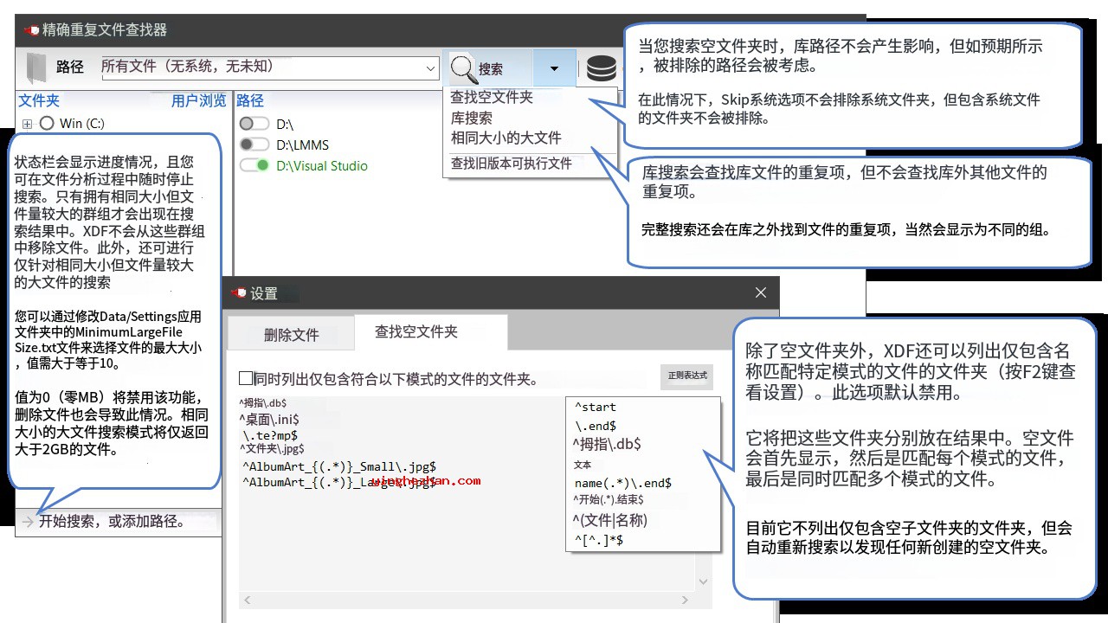Disable the D:\Visual Studio path switch
1108x623 pixels.
(254, 165)
